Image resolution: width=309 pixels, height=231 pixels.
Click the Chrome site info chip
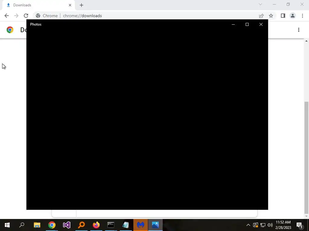47,16
